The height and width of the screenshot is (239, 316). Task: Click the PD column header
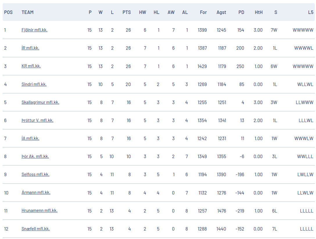241,12
